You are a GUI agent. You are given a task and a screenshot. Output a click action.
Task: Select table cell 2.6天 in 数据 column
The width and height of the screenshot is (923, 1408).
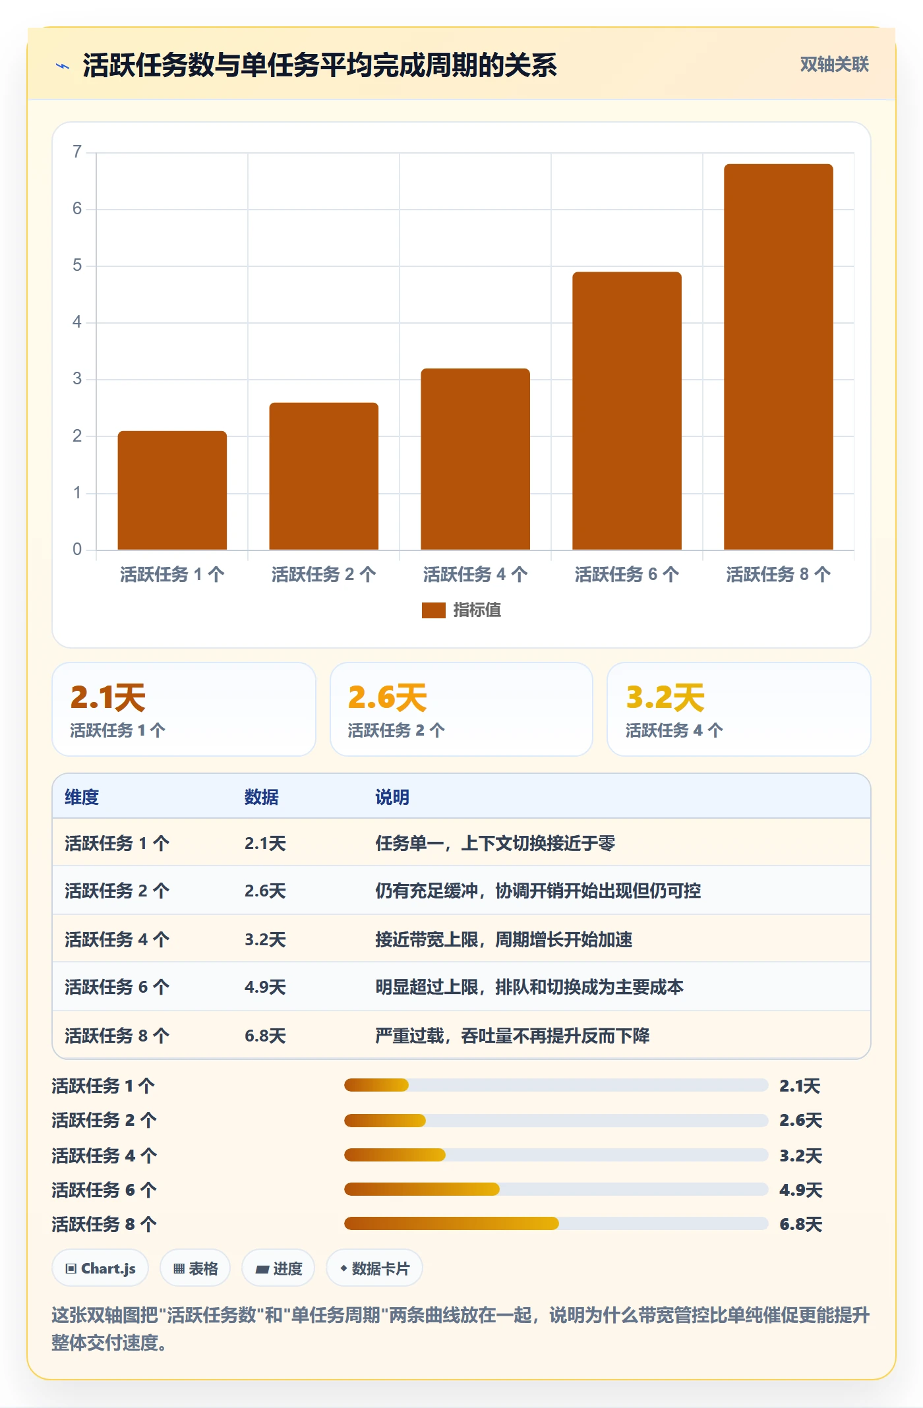[x=266, y=891]
